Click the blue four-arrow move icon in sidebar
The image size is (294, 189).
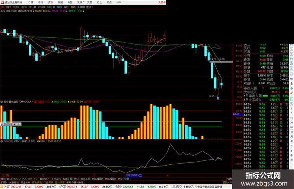tap(292, 88)
